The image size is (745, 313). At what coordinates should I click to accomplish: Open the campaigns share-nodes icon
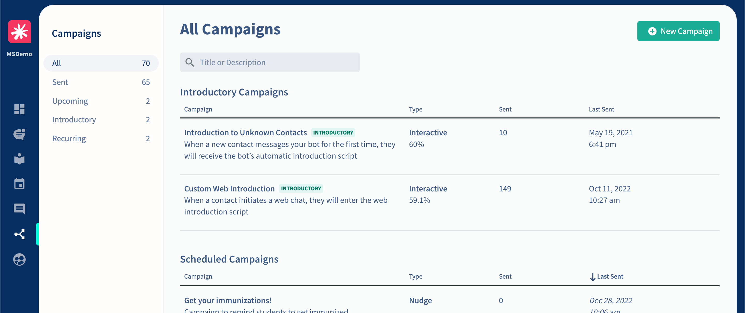tap(19, 234)
